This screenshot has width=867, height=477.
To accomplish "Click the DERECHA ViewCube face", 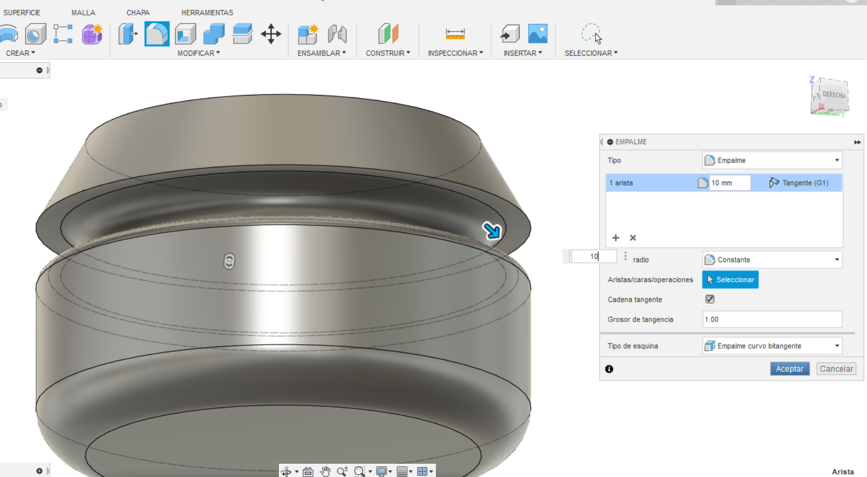I will pos(834,95).
